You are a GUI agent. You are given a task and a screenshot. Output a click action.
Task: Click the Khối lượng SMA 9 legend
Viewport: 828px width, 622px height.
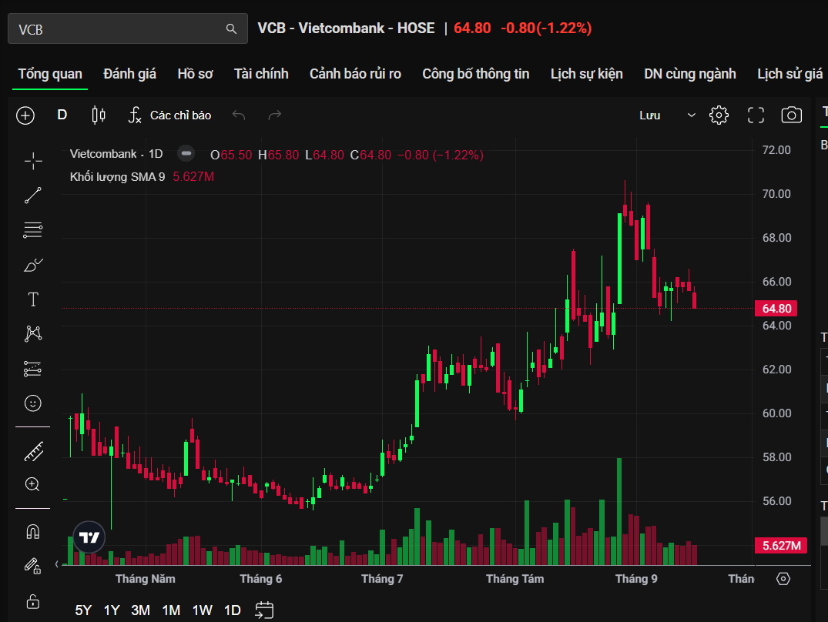(117, 177)
